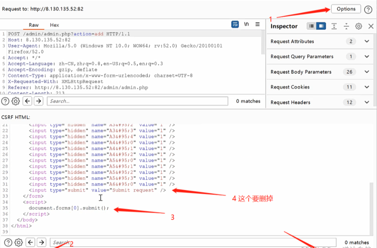This screenshot has width=377, height=248.
Task: Go to previous match in request search
Action: tap(28, 101)
